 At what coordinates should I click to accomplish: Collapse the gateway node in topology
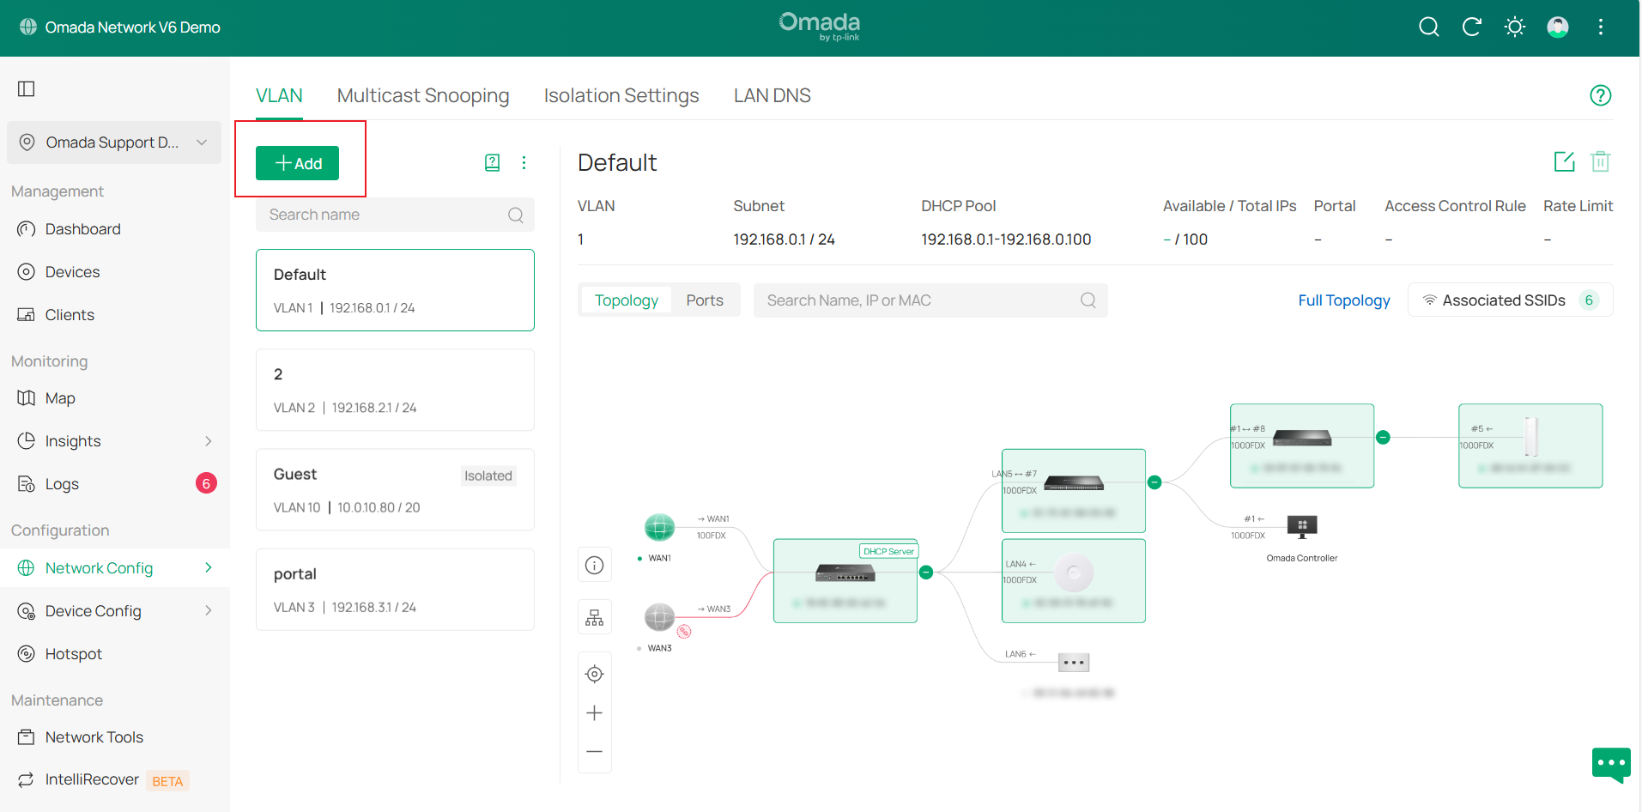click(925, 573)
